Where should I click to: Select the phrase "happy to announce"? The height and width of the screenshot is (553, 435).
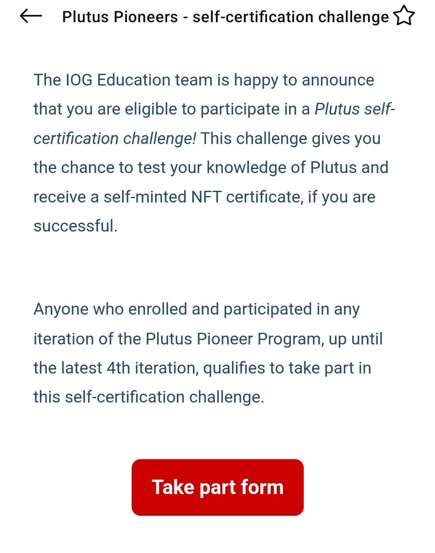pyautogui.click(x=304, y=80)
